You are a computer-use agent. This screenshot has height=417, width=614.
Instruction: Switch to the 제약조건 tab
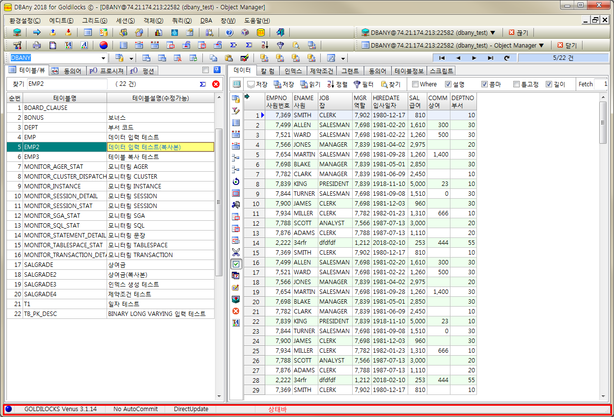322,71
